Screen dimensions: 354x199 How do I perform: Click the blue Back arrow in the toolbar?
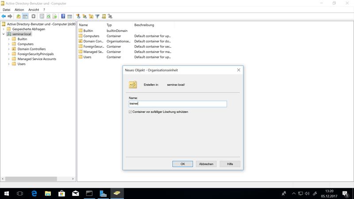pos(4,16)
